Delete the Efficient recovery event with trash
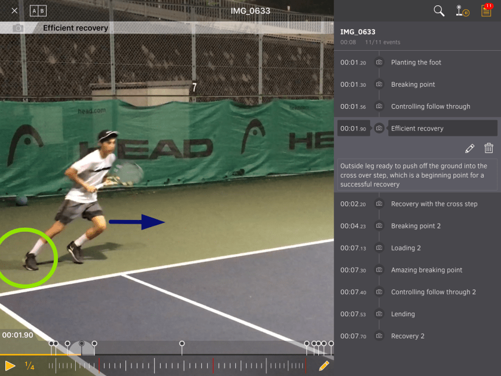 (488, 148)
